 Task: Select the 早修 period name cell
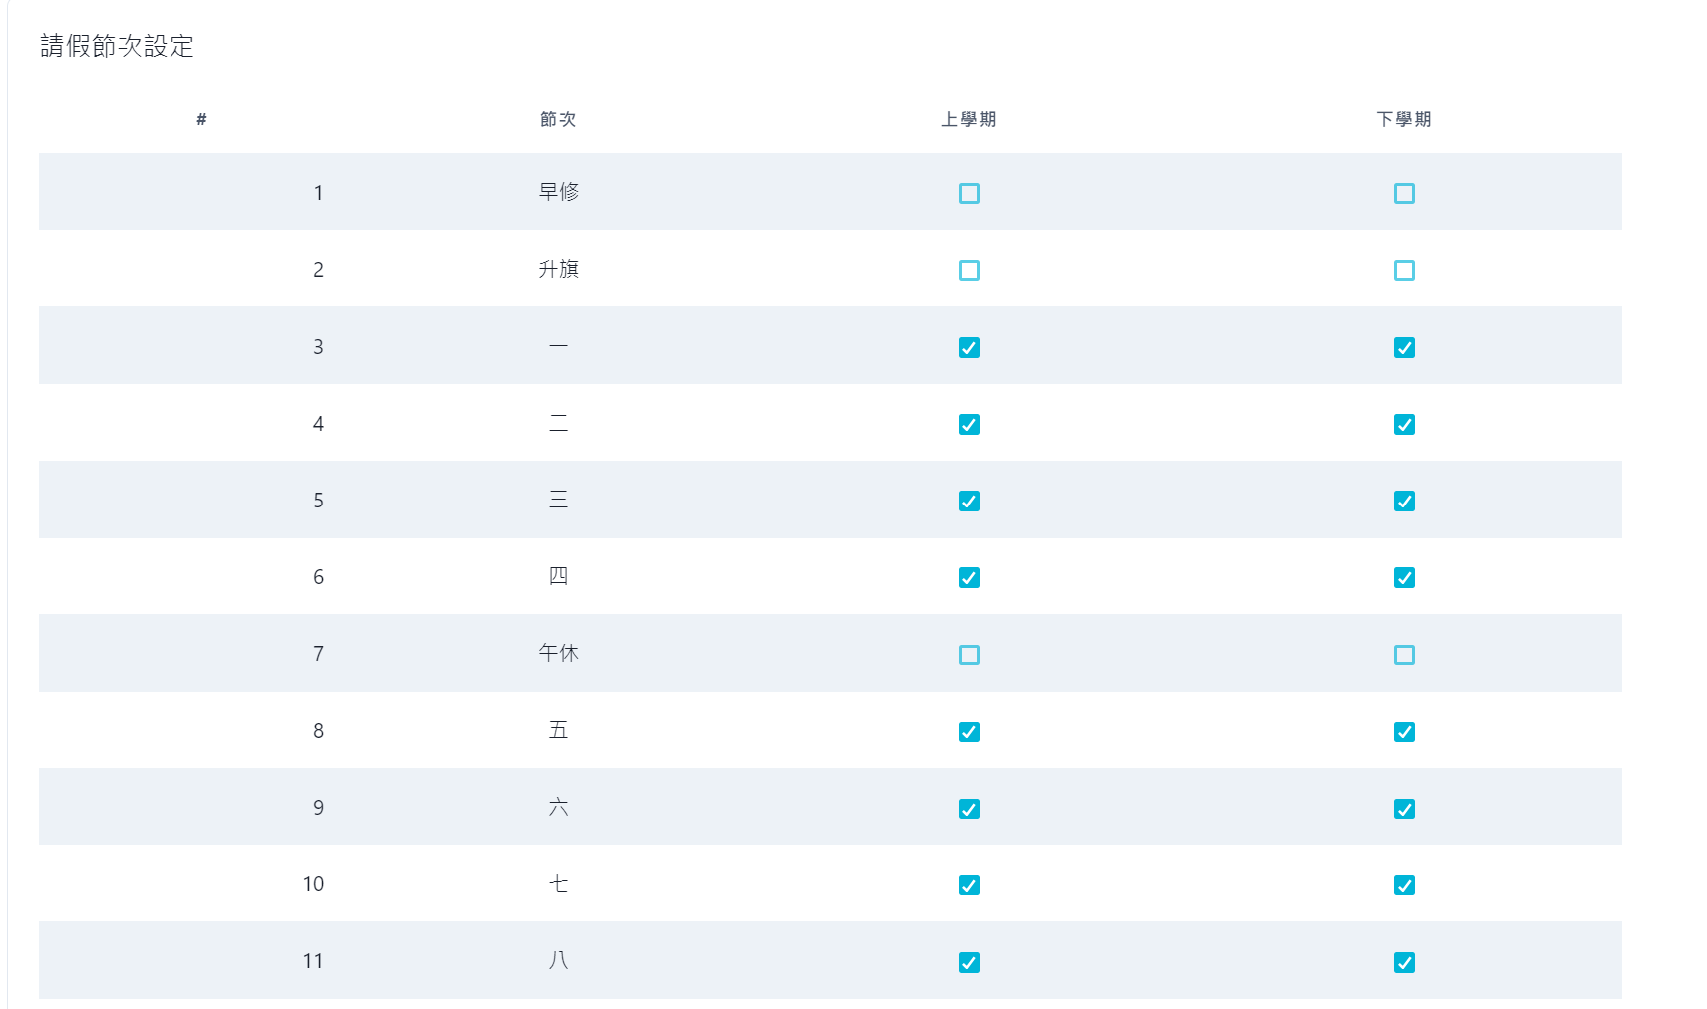pos(559,191)
